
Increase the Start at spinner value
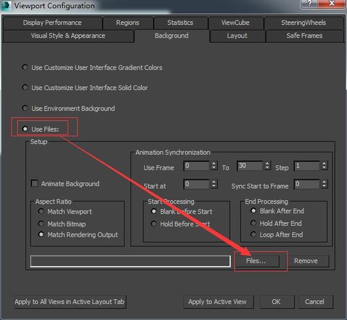click(x=214, y=182)
